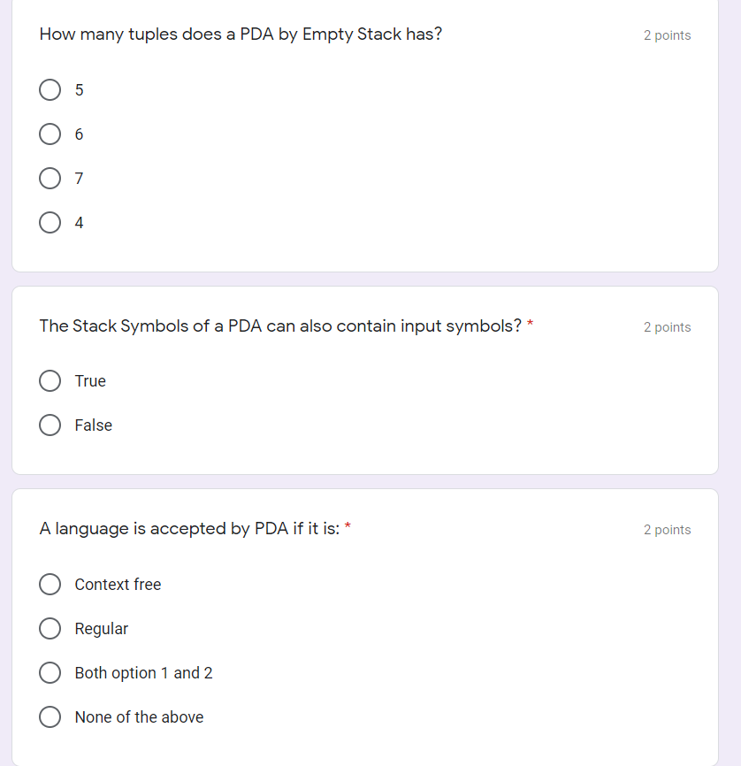Select Both option 1 and 2
The width and height of the screenshot is (741, 766).
click(50, 673)
